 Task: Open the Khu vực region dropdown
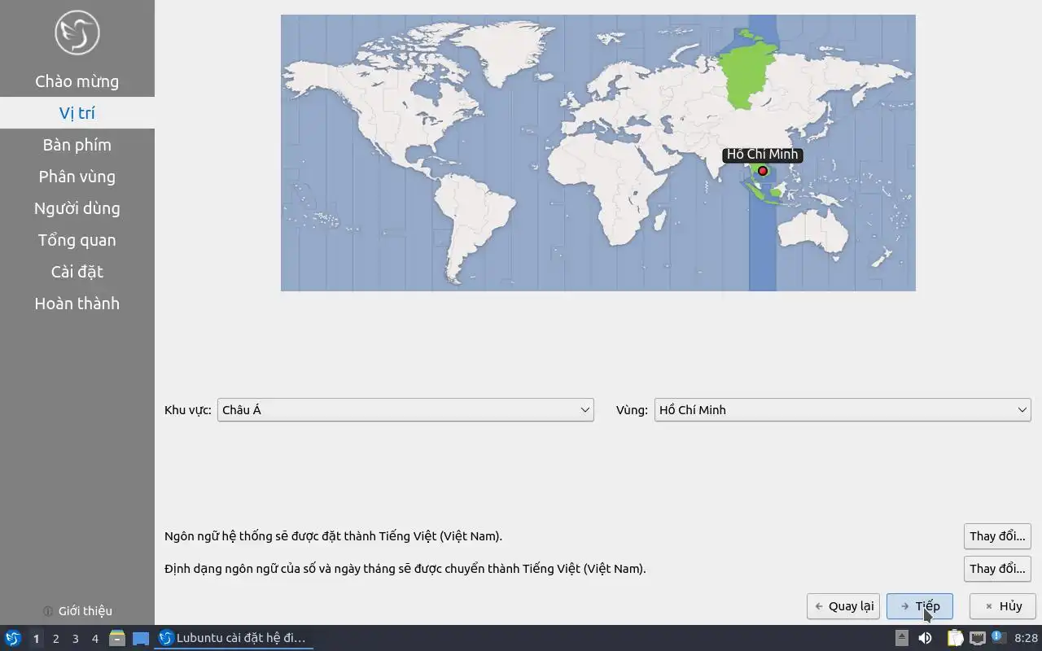tap(405, 409)
